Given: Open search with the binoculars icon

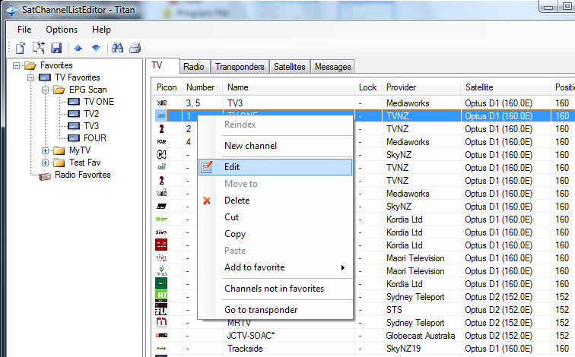Looking at the screenshot, I should (118, 48).
